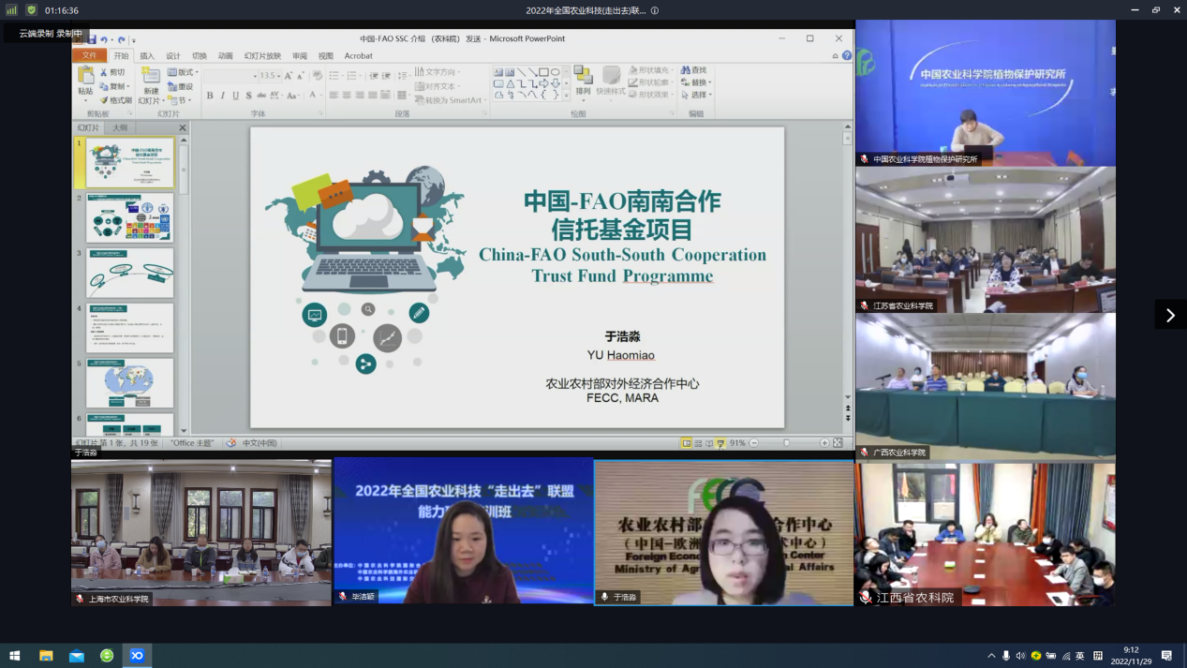Toggle Italic formatting

pyautogui.click(x=223, y=96)
